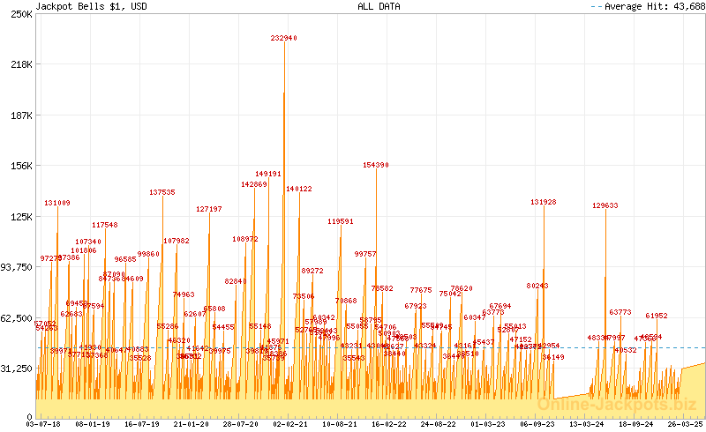Screen dimensions: 706x432
Task: Click the 131928 peak data label
Action: pyautogui.click(x=544, y=202)
